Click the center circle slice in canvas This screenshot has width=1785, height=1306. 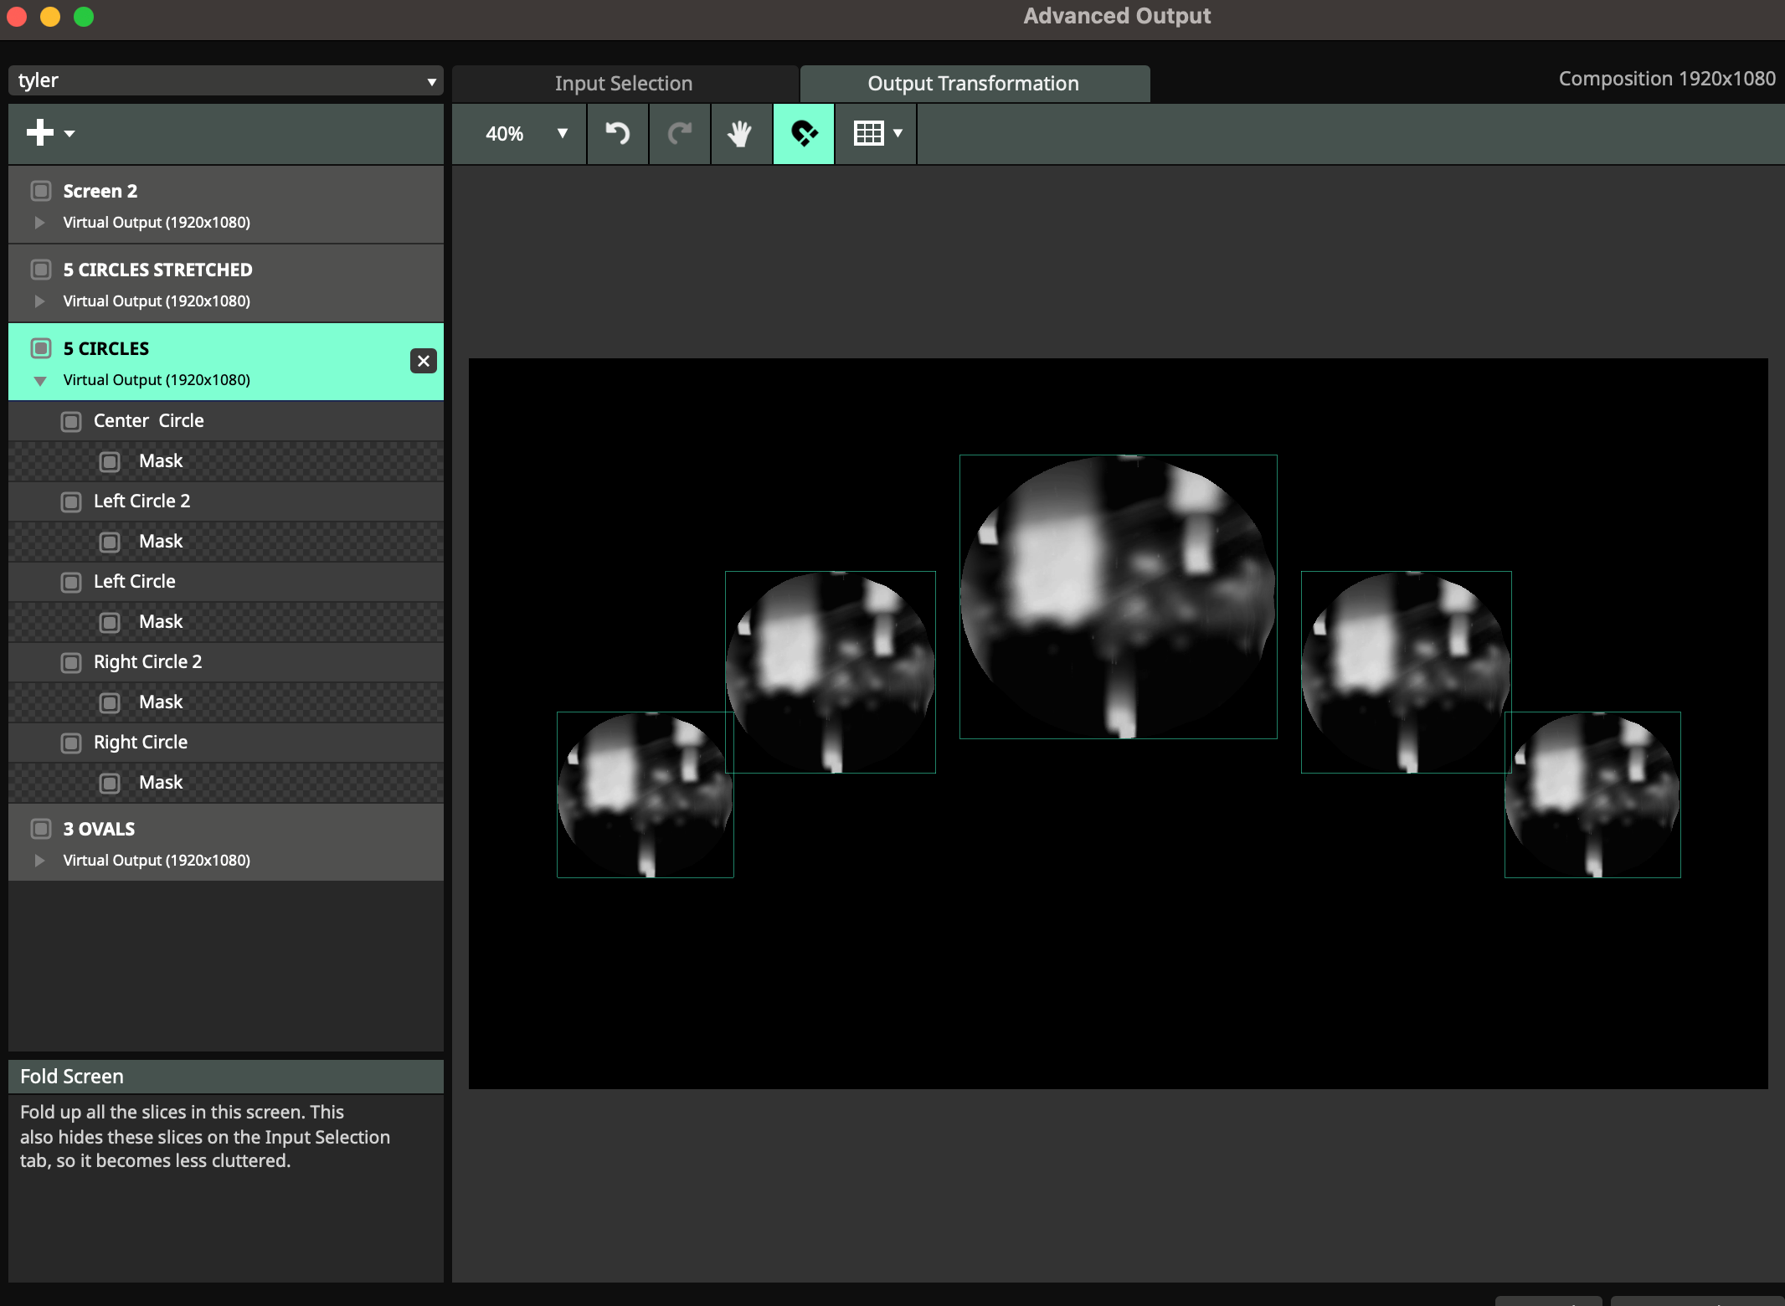[x=1118, y=596]
